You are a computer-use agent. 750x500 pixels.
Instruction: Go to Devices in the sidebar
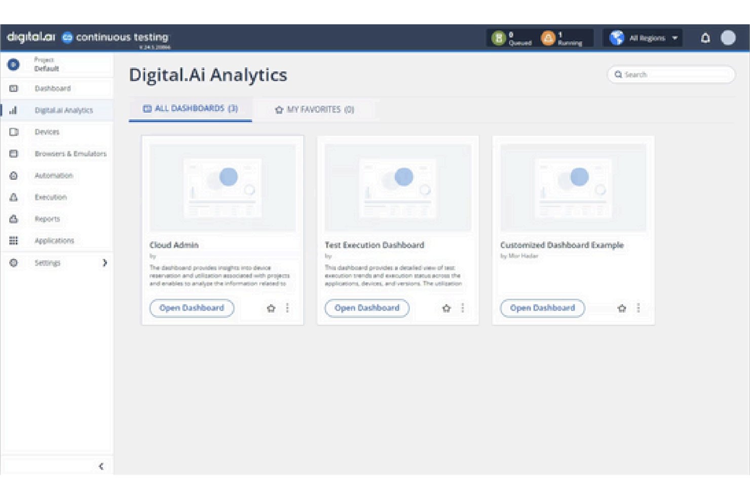pyautogui.click(x=47, y=132)
